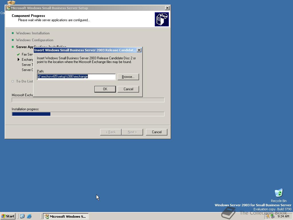Click the Windows Configuration green bullet
This screenshot has width=293, height=220.
(13, 40)
